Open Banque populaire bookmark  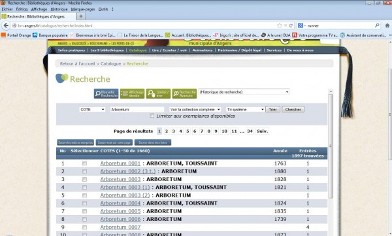[x=50, y=35]
